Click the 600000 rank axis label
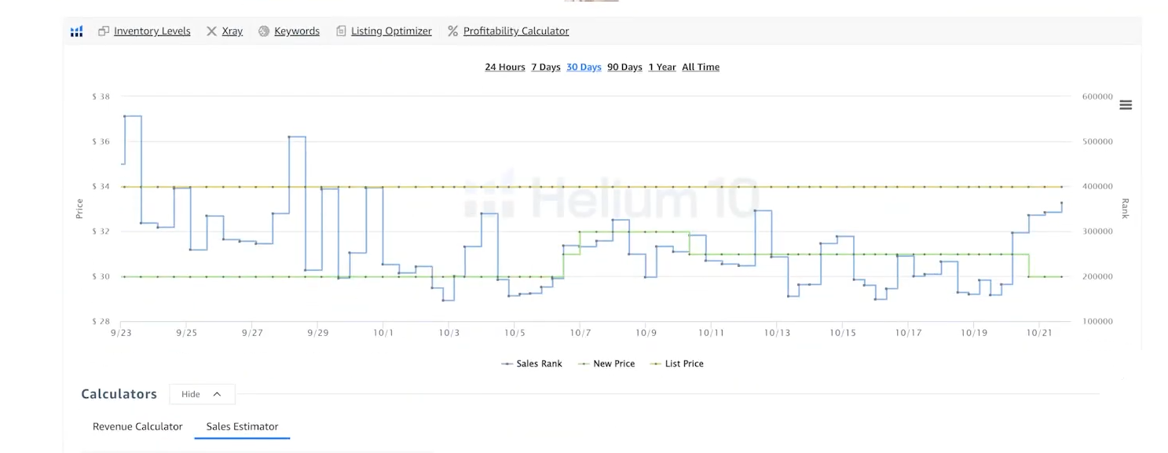This screenshot has width=1168, height=453. click(x=1097, y=97)
